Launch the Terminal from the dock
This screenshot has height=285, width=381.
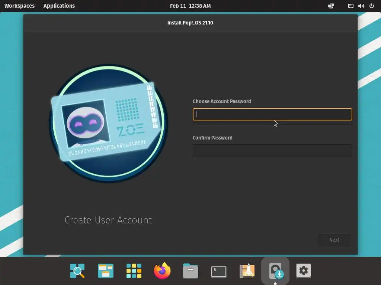click(219, 271)
